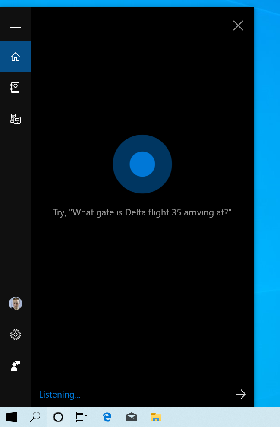Toggle the Cortana taskbar button

click(x=58, y=417)
